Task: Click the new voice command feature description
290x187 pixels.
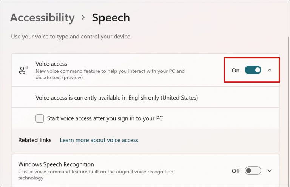Action: coord(110,74)
